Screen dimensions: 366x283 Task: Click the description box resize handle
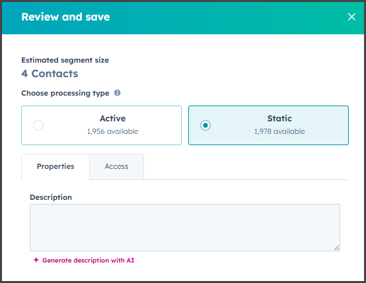(336, 247)
